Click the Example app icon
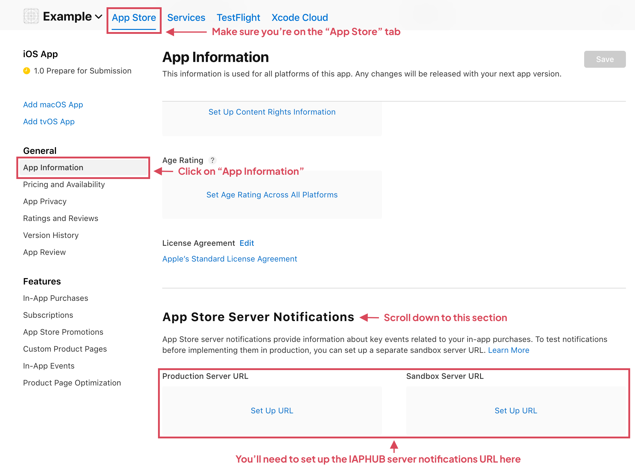Viewport: 635px width, 465px height. click(x=31, y=16)
